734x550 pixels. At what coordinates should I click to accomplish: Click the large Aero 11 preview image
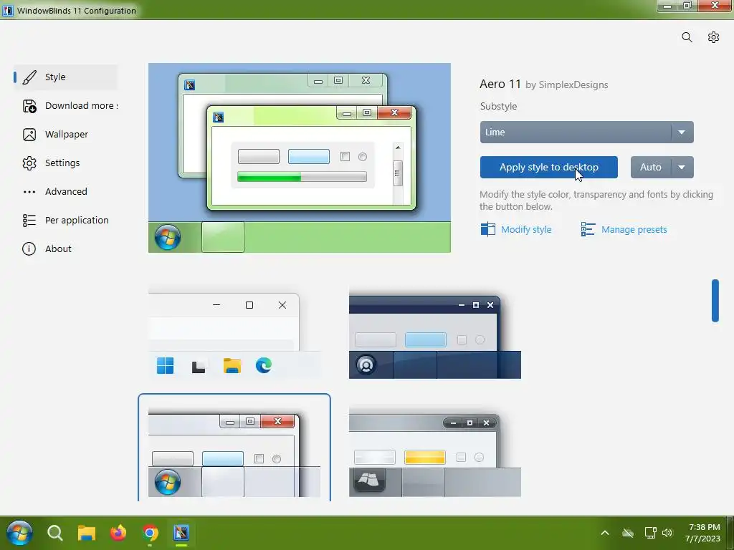[300, 158]
